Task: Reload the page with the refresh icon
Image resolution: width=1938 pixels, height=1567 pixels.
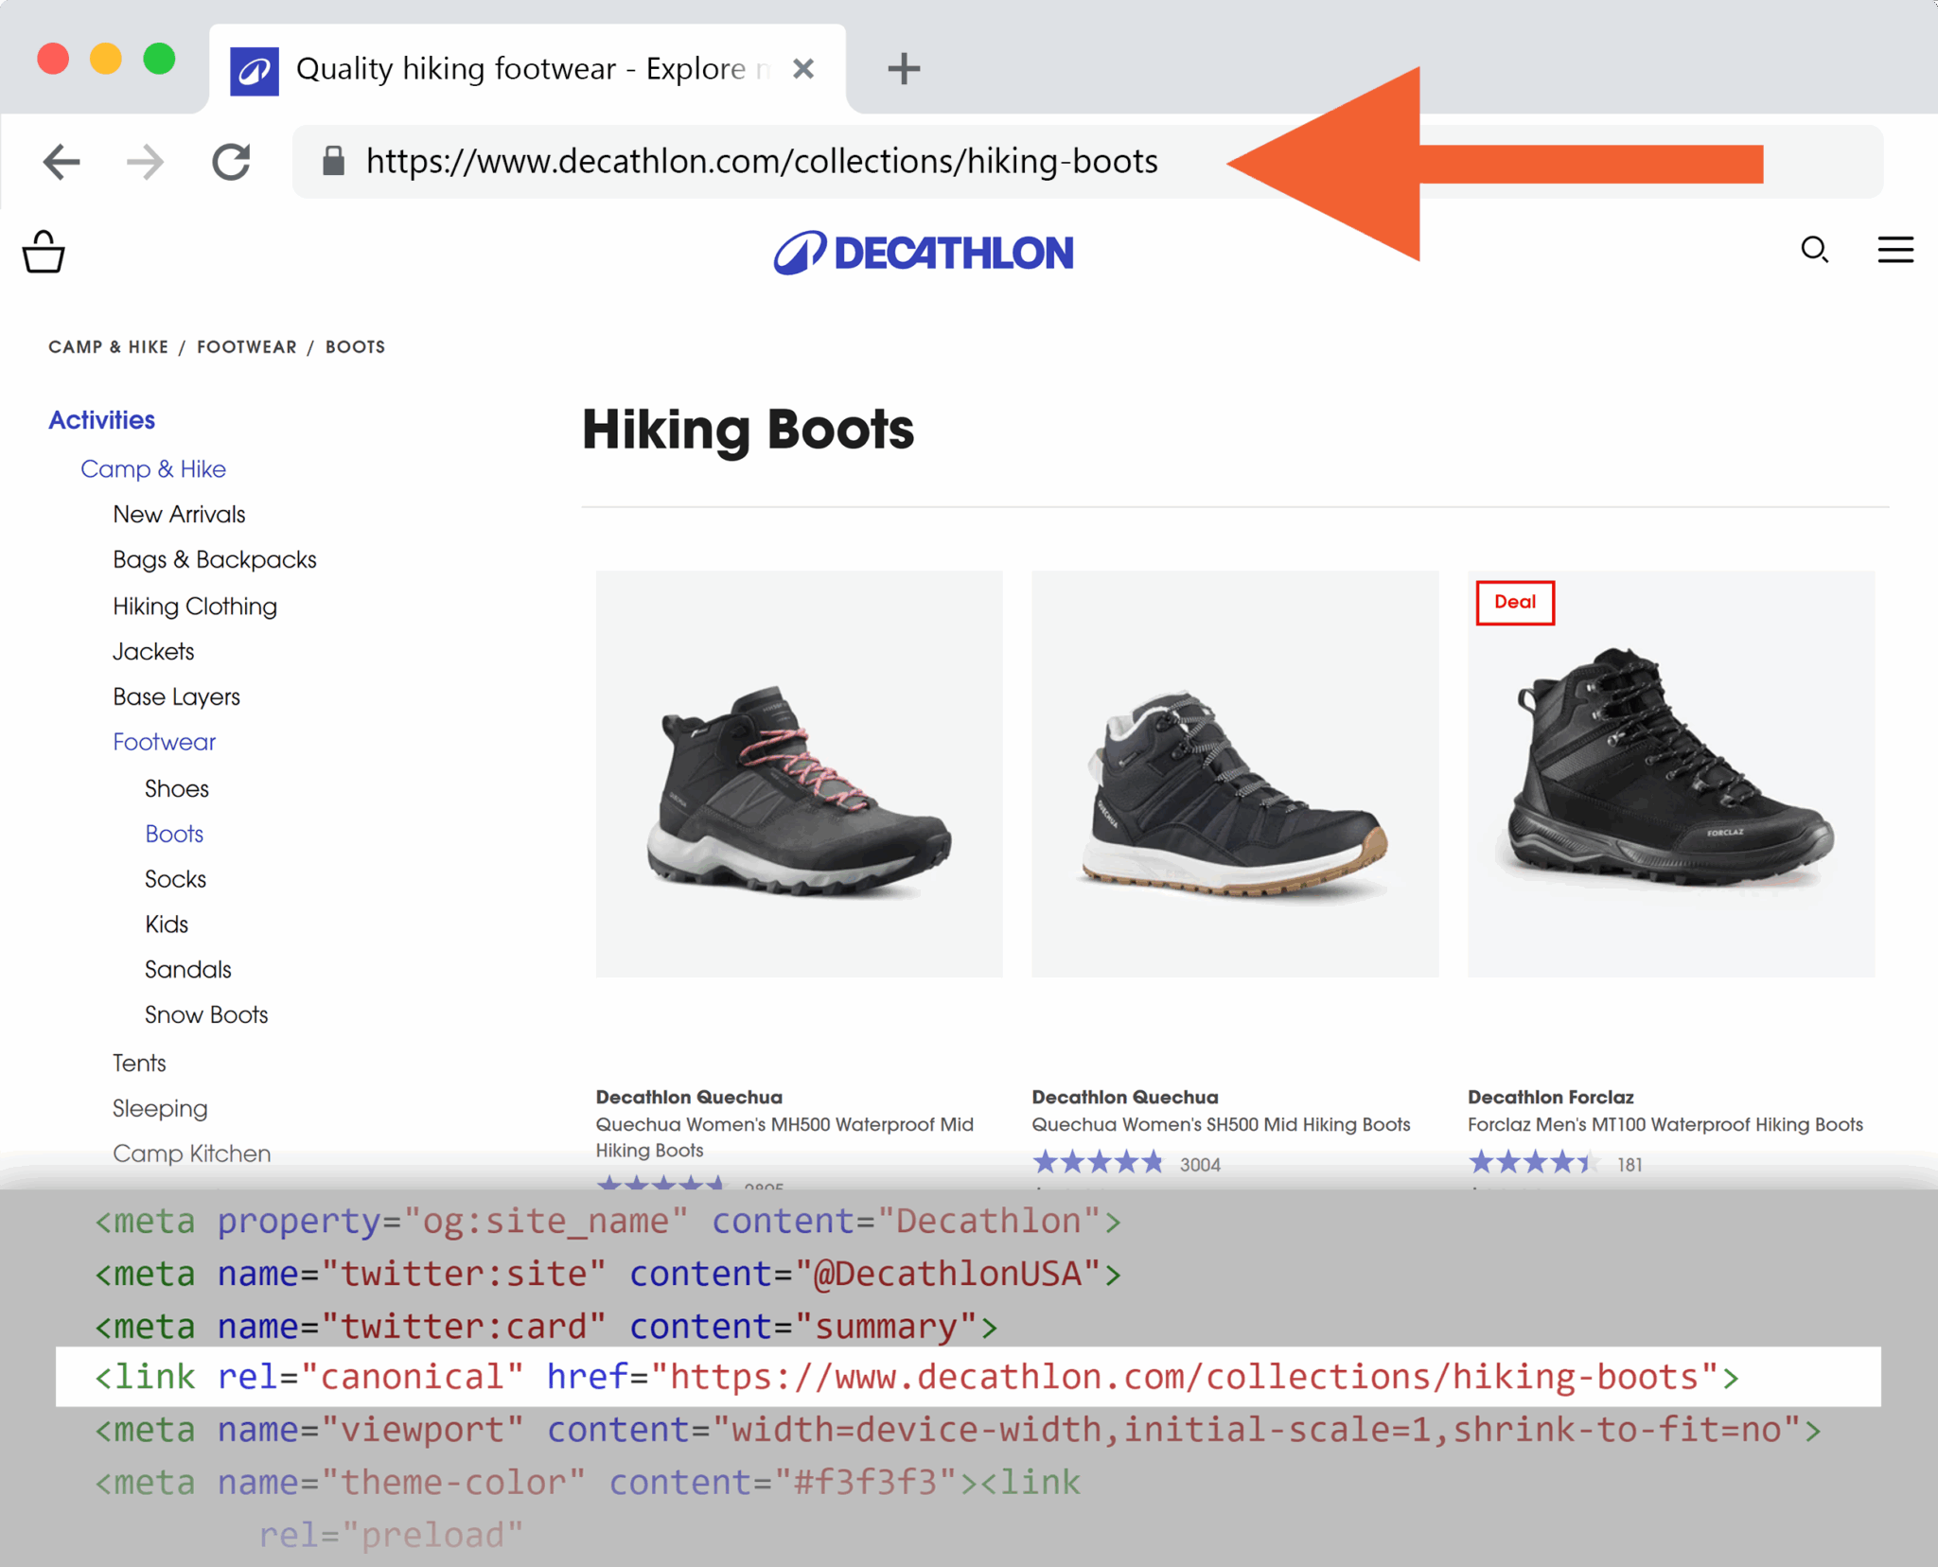Action: point(231,162)
